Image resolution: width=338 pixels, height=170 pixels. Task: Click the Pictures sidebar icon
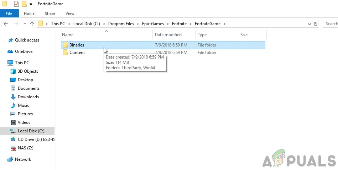pyautogui.click(x=13, y=114)
